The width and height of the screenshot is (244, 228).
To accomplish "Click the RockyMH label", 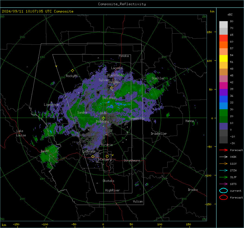I will click(x=72, y=76).
